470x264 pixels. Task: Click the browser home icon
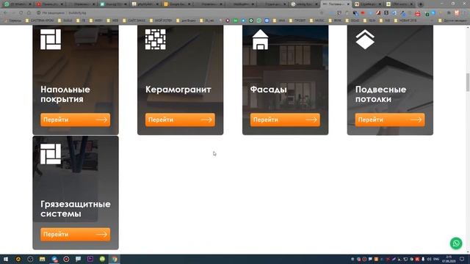29,13
